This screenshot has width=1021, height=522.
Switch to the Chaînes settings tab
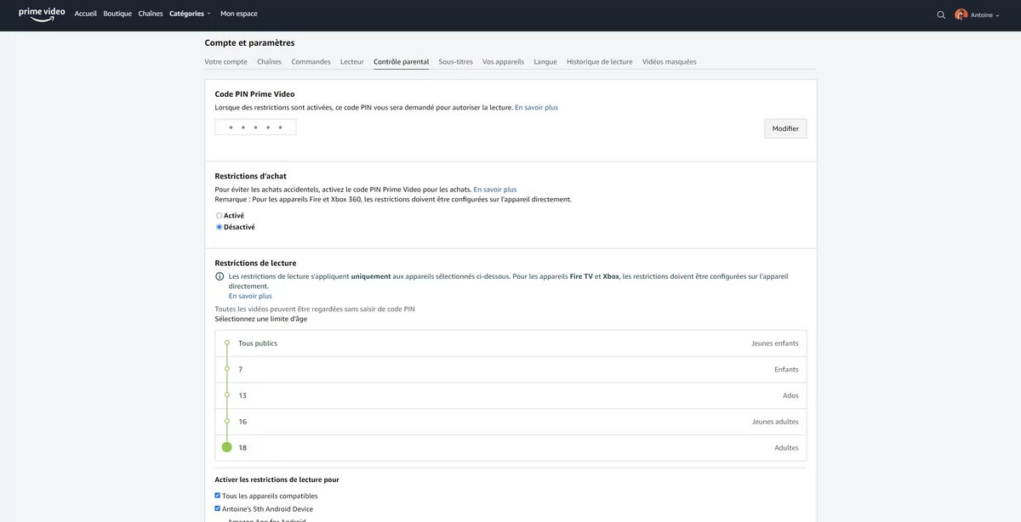(269, 62)
